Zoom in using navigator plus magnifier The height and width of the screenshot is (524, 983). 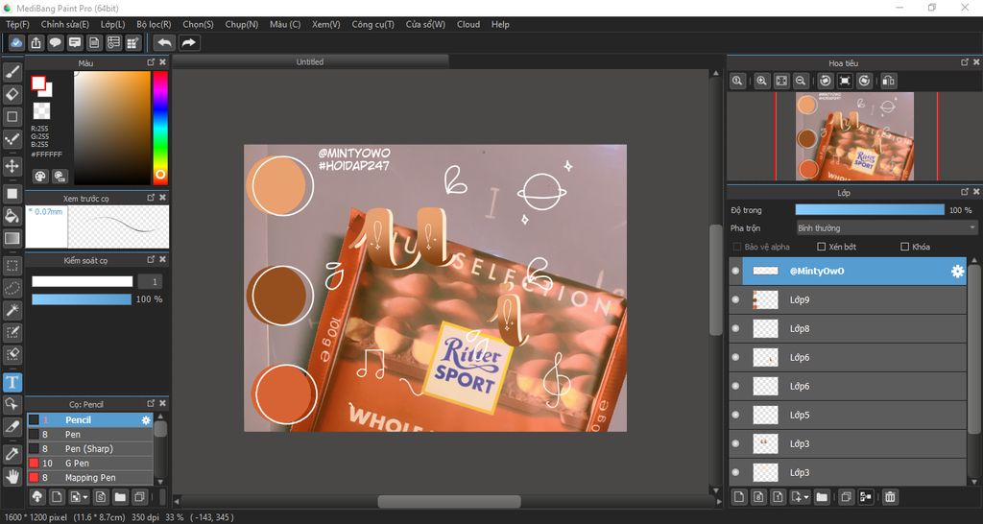(761, 81)
